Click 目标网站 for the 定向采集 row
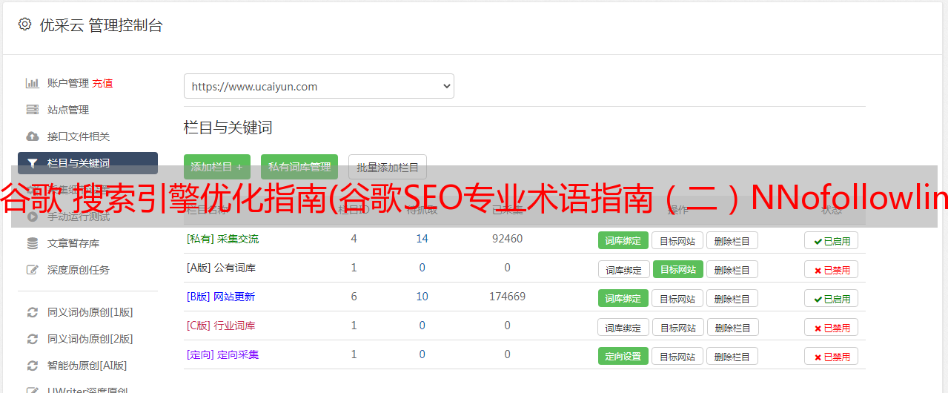 pos(677,356)
